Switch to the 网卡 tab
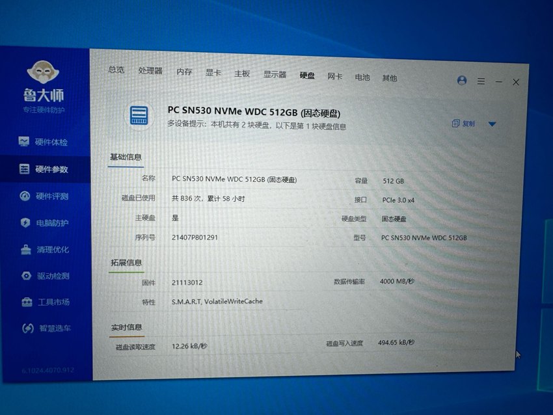The image size is (553, 415). click(334, 76)
